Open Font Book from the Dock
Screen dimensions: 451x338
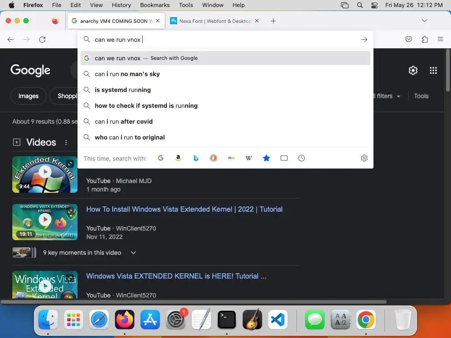pos(340,320)
